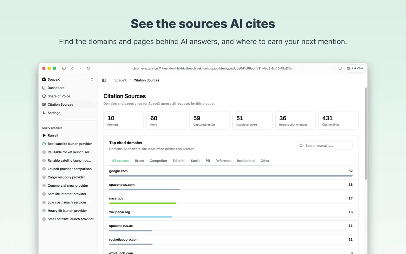Open the Cargo resupply provider prompt
Image resolution: width=406 pixels, height=254 pixels.
pyautogui.click(x=66, y=177)
